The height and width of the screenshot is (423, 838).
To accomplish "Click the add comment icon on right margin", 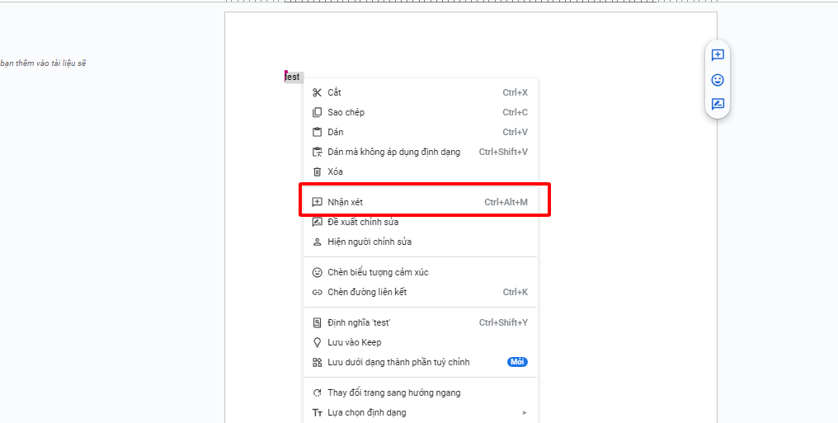I will click(718, 55).
